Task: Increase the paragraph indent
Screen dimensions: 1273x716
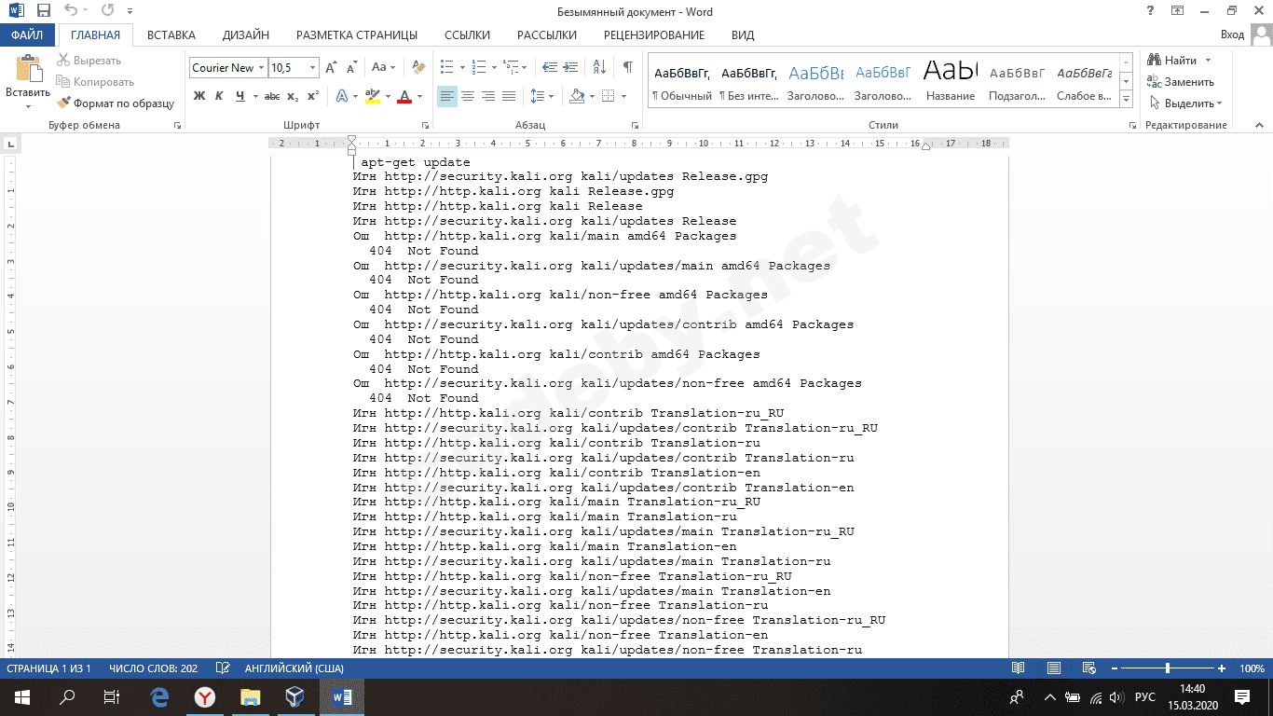Action: pyautogui.click(x=568, y=67)
